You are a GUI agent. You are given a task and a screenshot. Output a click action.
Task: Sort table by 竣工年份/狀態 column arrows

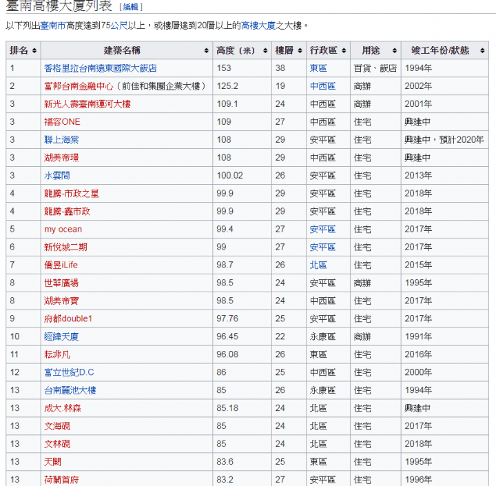tap(482, 50)
